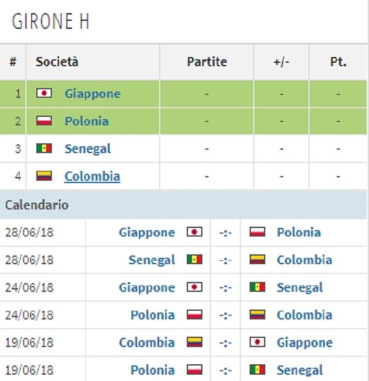Open the Senegal team link in standings

[88, 149]
